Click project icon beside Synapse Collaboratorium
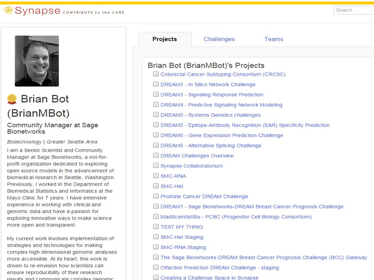Screen dimensions: 374x280 click(x=155, y=166)
